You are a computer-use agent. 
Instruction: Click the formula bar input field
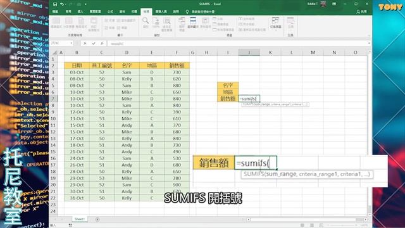[x=237, y=44]
